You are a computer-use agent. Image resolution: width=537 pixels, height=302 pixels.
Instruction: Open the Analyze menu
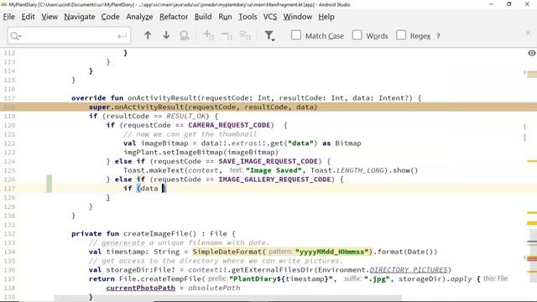pyautogui.click(x=139, y=17)
